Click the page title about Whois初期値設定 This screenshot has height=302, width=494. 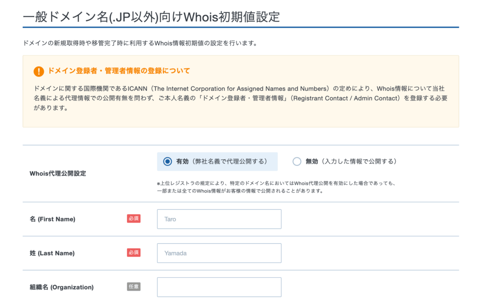151,16
